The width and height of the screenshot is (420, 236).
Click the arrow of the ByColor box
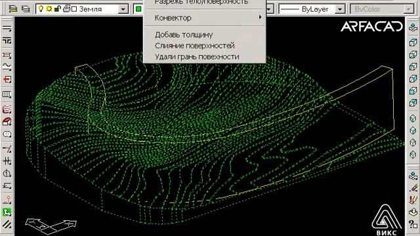tap(408, 9)
